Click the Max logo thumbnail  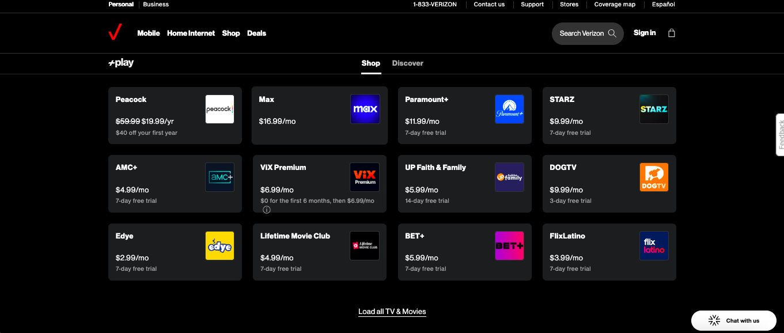(x=365, y=109)
